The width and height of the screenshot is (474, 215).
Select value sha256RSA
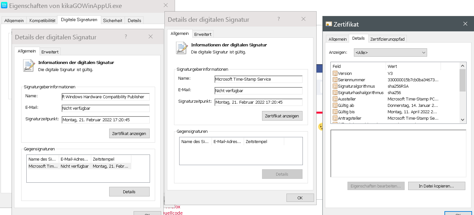(398, 86)
